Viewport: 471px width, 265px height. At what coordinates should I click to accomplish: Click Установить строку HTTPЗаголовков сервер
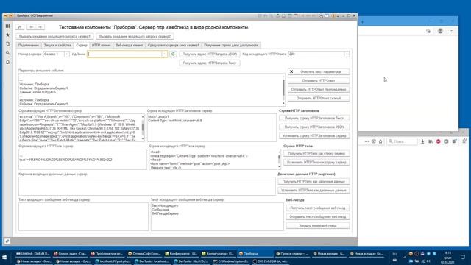[x=314, y=135]
